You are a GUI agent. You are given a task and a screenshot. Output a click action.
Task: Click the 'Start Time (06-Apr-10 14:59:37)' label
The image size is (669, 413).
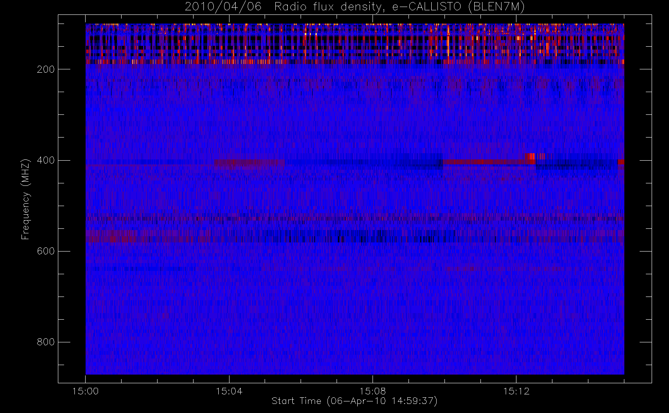[x=354, y=401]
